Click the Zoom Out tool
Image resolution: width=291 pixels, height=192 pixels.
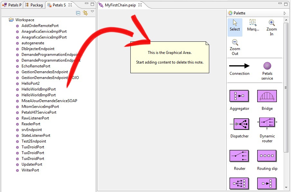(x=235, y=42)
